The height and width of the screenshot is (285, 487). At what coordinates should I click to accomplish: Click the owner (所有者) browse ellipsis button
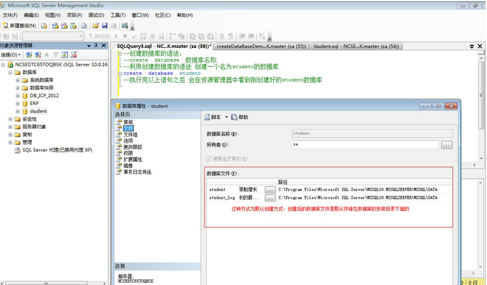coord(447,145)
